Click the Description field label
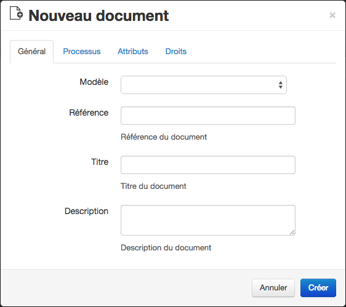This screenshot has width=346, height=307. pos(86,211)
